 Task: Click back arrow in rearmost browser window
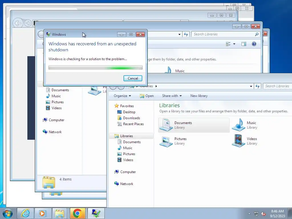(18, 23)
